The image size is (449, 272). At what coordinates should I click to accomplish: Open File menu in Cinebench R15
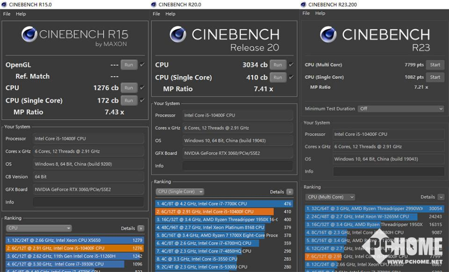pos(7,14)
